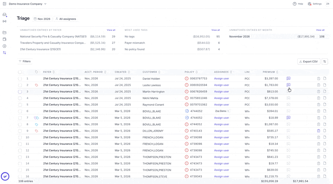Click customer name Martin Harrington

pyautogui.click(x=154, y=92)
